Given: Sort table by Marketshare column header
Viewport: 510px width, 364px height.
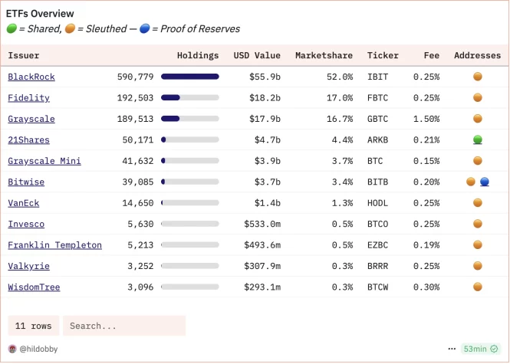Looking at the screenshot, I should (x=324, y=56).
